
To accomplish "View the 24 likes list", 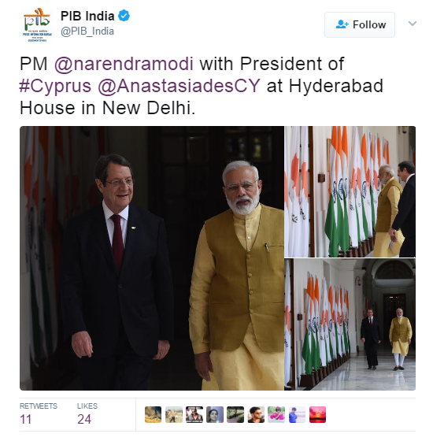I will click(x=87, y=415).
